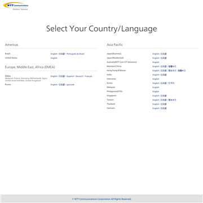Select English for Indonesia
Screen dimensions: 203x203
click(156, 79)
